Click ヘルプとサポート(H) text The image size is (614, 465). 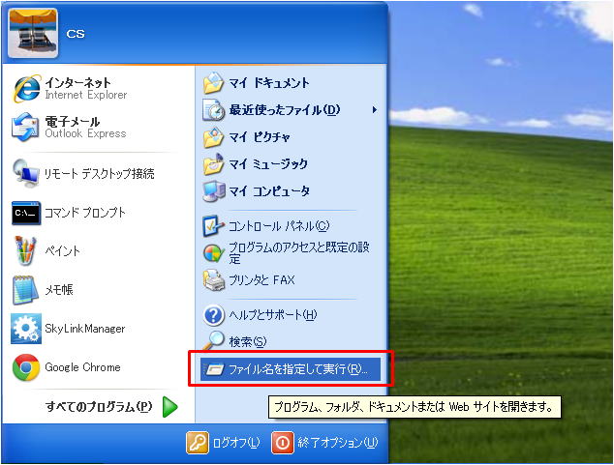[x=273, y=314]
